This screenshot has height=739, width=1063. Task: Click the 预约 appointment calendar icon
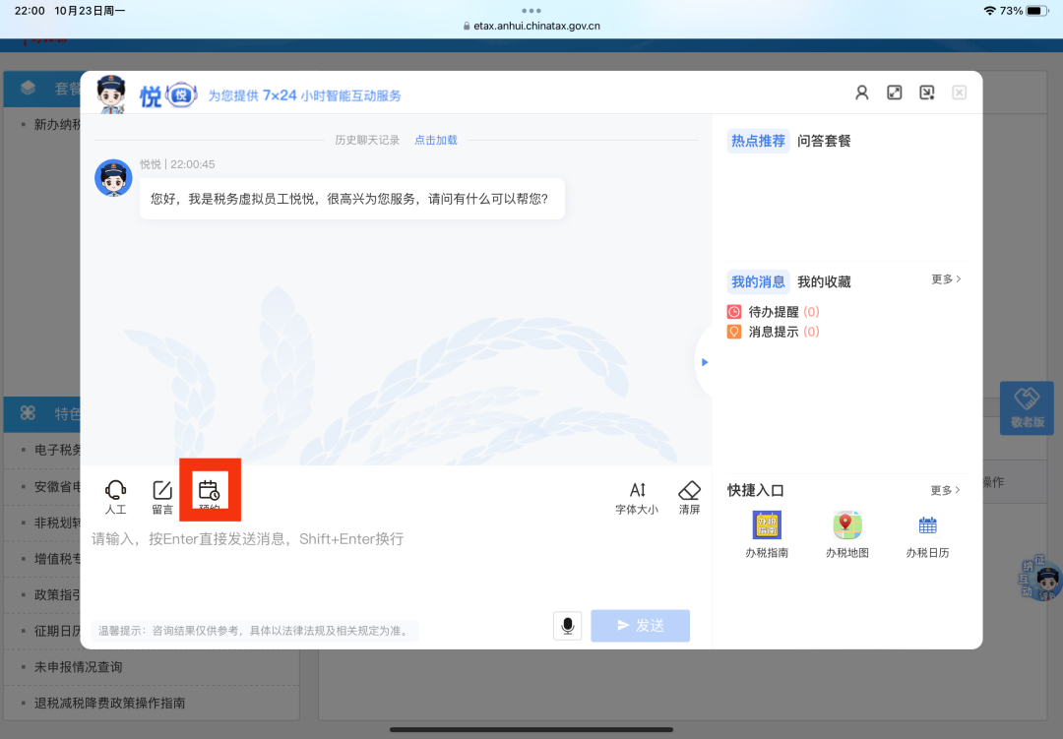[209, 490]
